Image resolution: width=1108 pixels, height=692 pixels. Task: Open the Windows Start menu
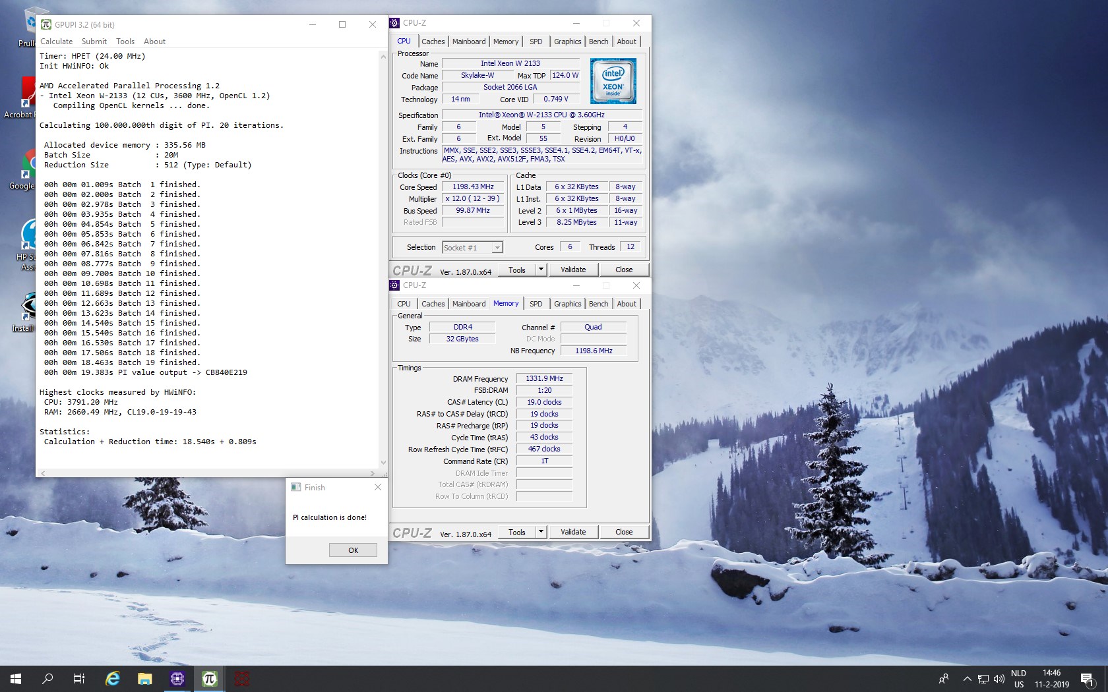tap(16, 678)
